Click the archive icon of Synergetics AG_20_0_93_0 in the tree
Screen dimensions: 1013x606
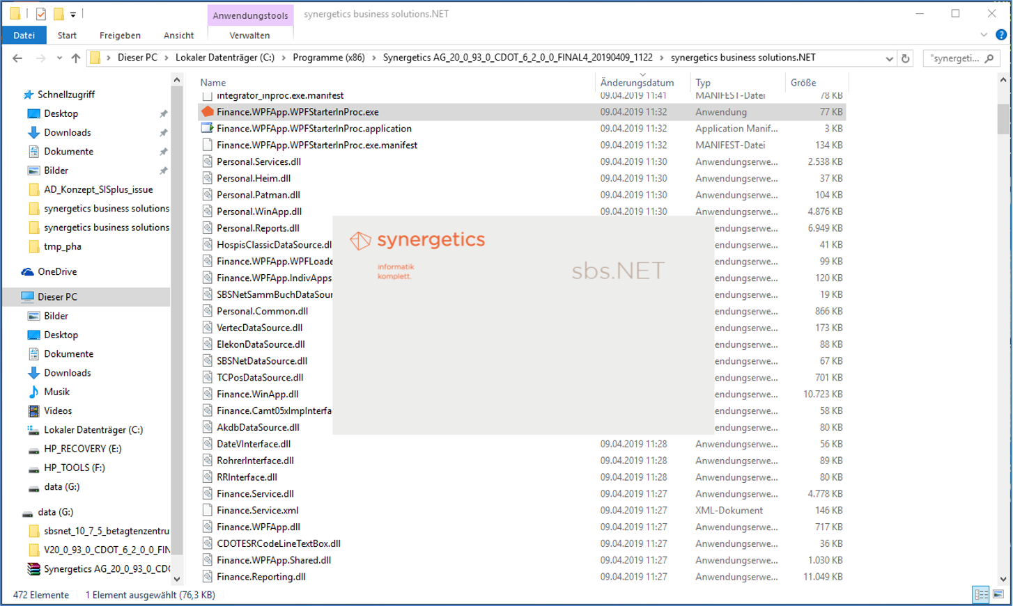click(x=33, y=568)
